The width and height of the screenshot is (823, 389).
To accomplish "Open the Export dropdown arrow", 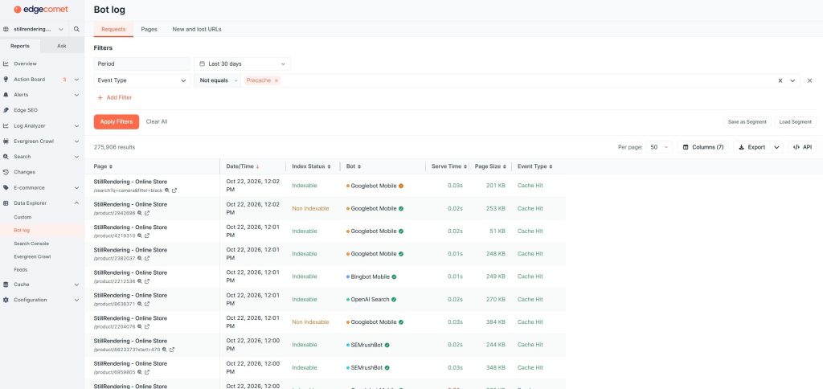I will (777, 148).
